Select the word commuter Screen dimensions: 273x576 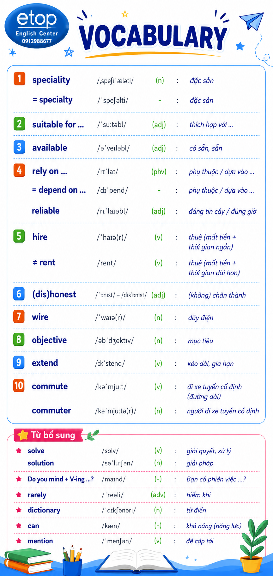[x=51, y=411]
